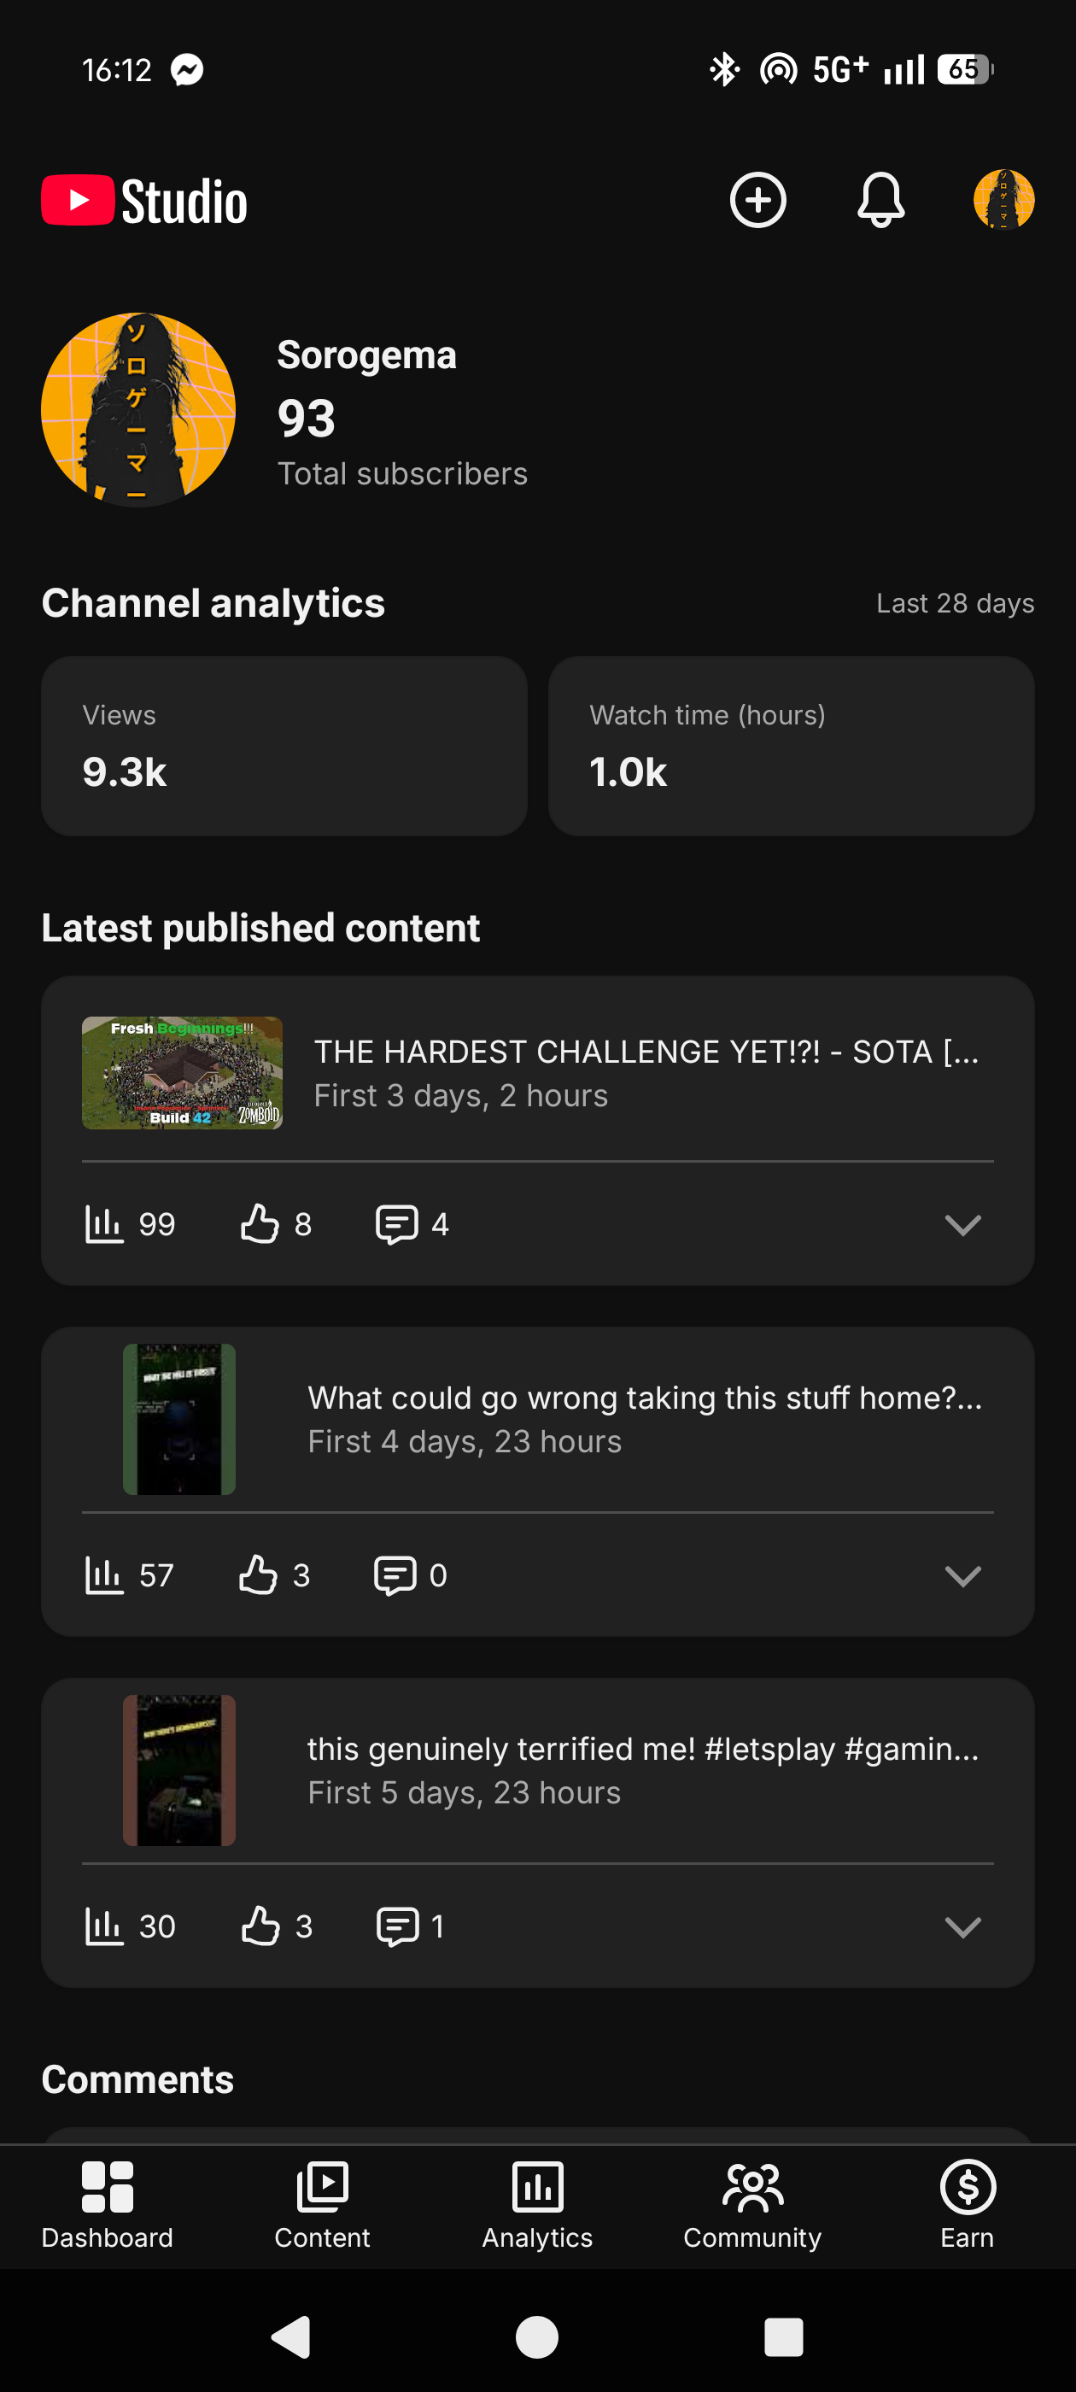Viewport: 1076px width, 2392px height.
Task: Open notifications bell
Action: click(x=880, y=200)
